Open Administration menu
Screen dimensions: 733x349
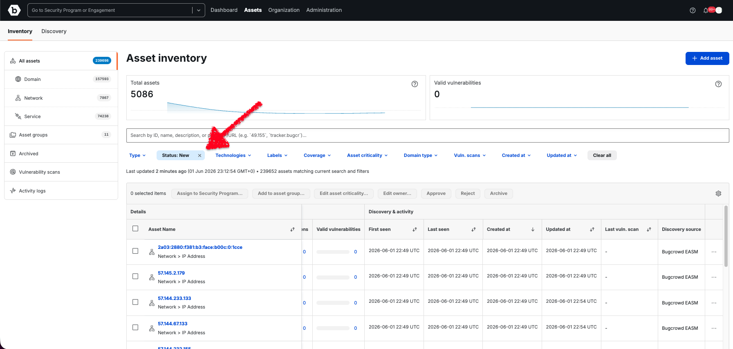[324, 10]
